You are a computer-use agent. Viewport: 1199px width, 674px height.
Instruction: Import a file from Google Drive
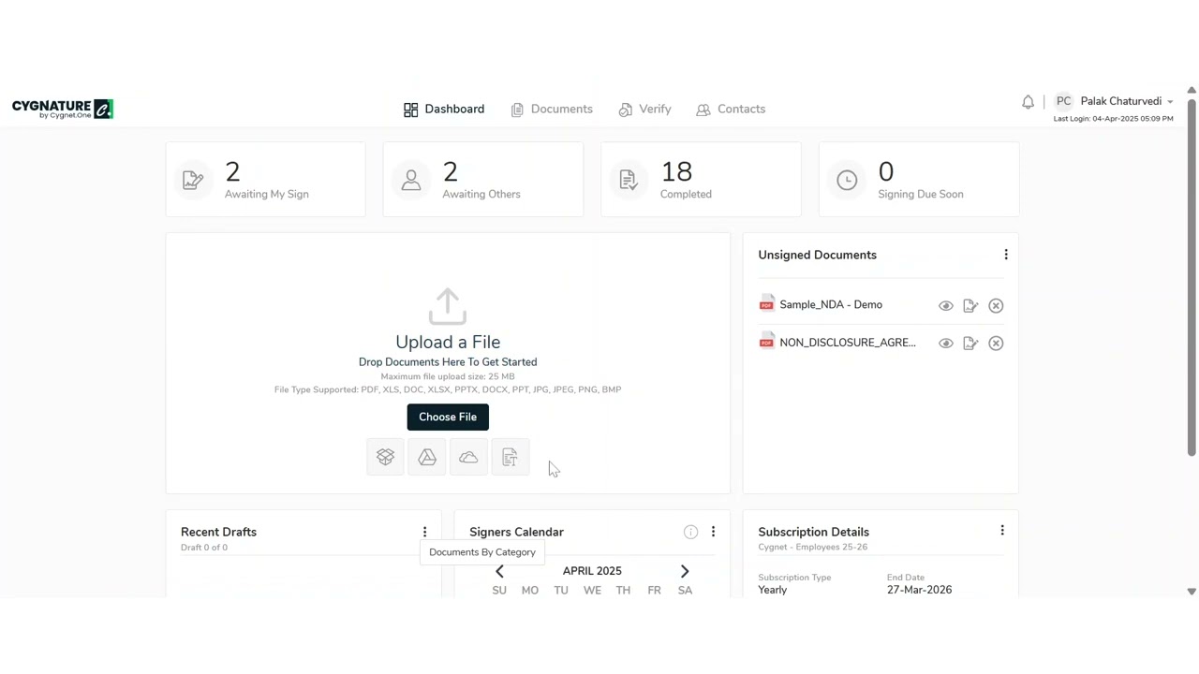(x=427, y=458)
